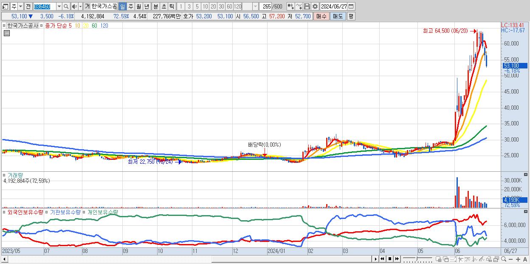Viewport: 530px width, 264px height.
Task: Click the chart stop button
Action: [390, 259]
